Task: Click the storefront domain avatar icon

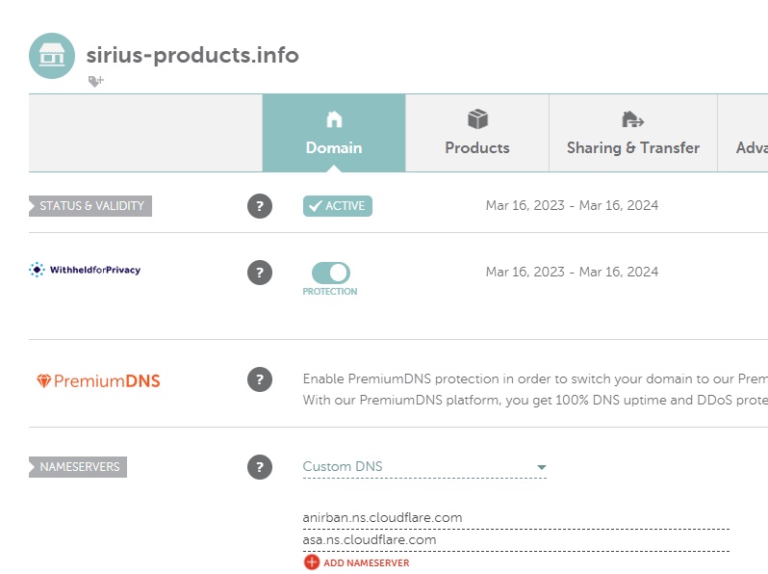Action: pyautogui.click(x=52, y=56)
